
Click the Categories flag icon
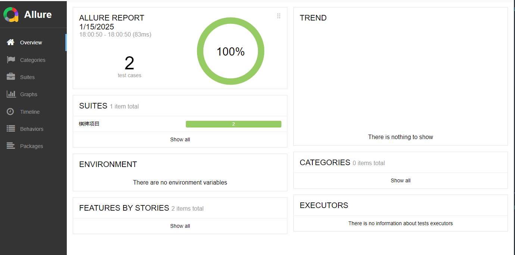point(11,60)
